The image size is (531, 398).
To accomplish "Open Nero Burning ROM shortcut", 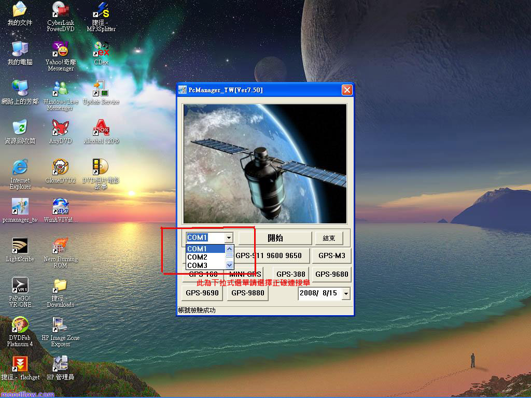I will [61, 246].
